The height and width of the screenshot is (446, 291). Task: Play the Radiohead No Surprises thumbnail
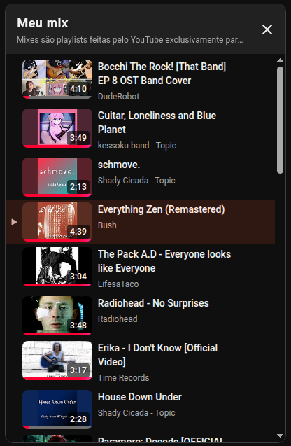(x=57, y=316)
